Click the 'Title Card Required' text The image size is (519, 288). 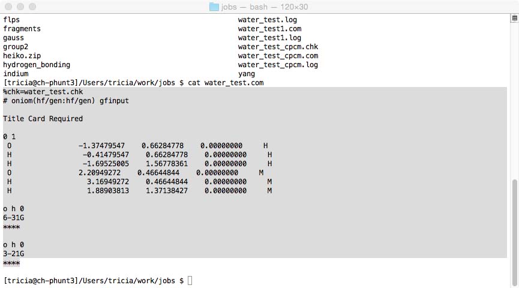pyautogui.click(x=43, y=119)
